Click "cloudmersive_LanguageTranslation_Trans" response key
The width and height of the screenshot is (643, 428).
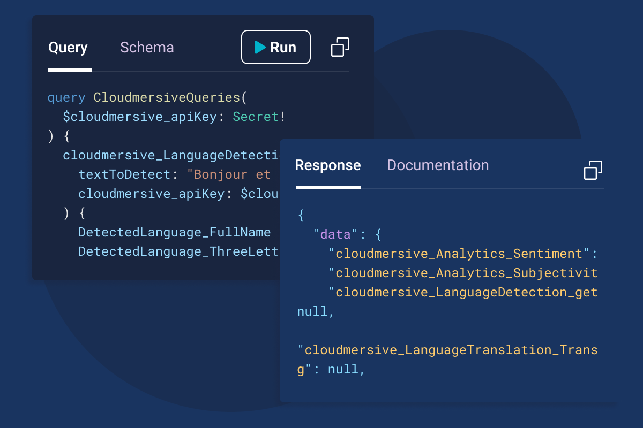tap(447, 350)
